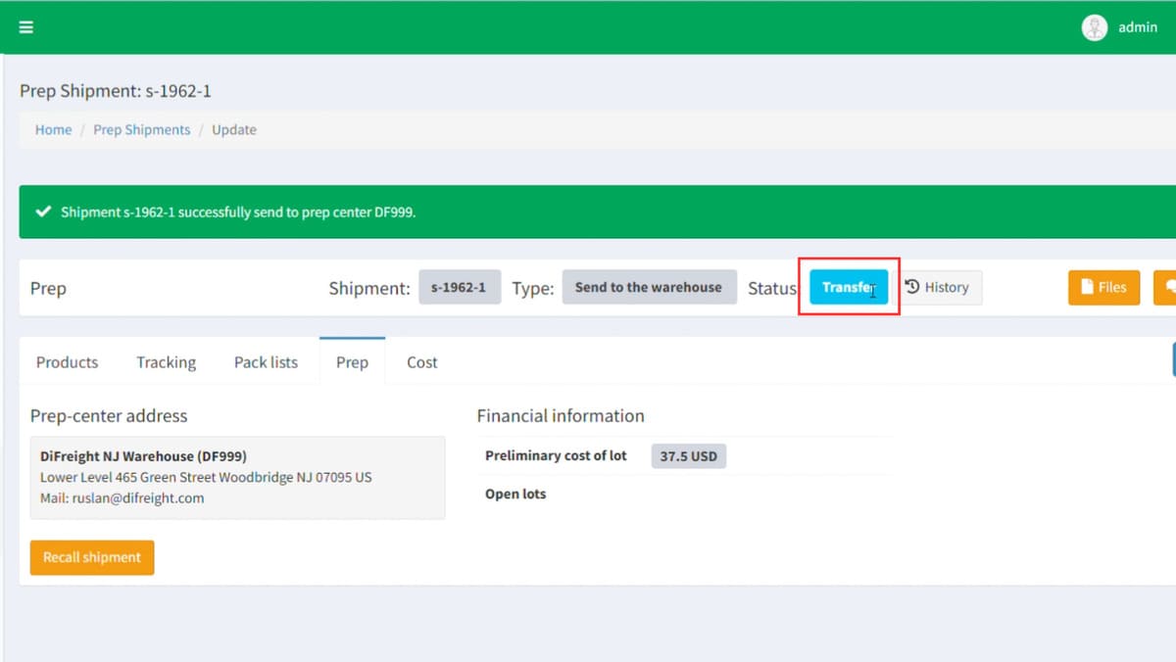Viewport: 1176px width, 662px height.
Task: Click the s-1962-1 shipment badge
Action: pyautogui.click(x=459, y=287)
